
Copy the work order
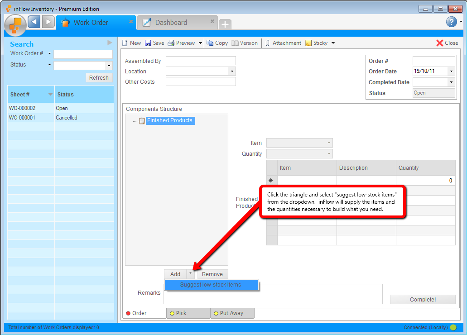click(217, 43)
